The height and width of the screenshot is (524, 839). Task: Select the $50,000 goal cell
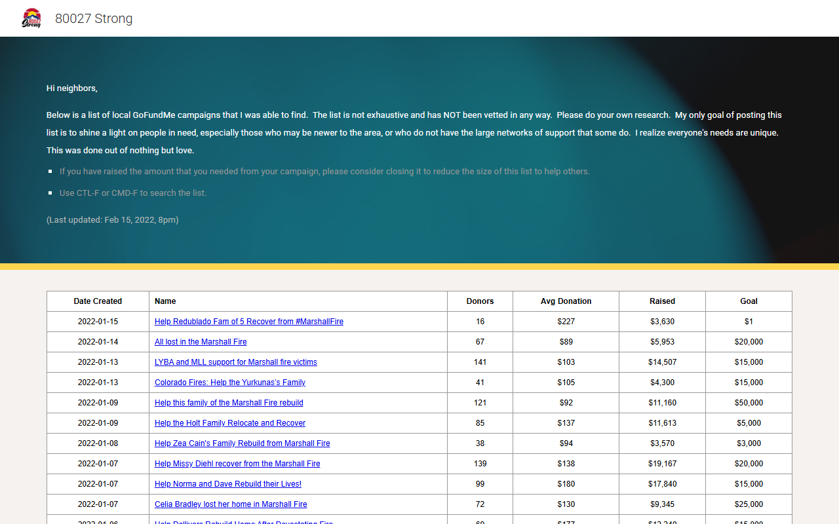749,403
